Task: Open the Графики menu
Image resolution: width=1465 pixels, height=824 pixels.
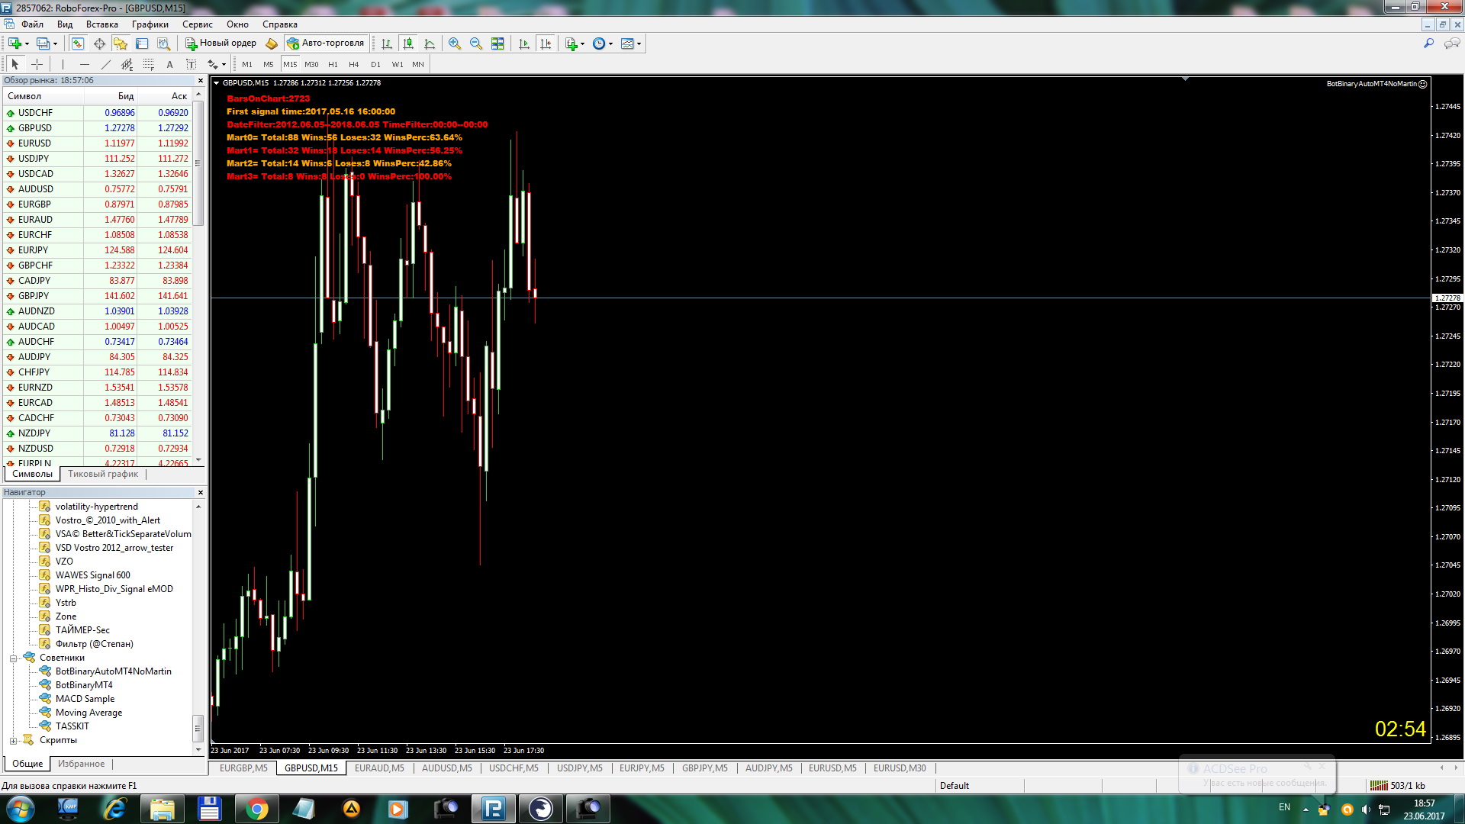Action: [x=150, y=24]
